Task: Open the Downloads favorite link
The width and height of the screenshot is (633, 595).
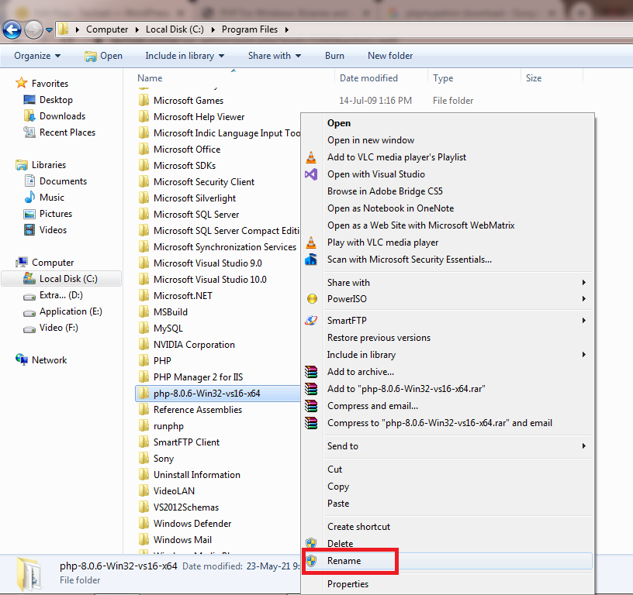Action: (62, 116)
